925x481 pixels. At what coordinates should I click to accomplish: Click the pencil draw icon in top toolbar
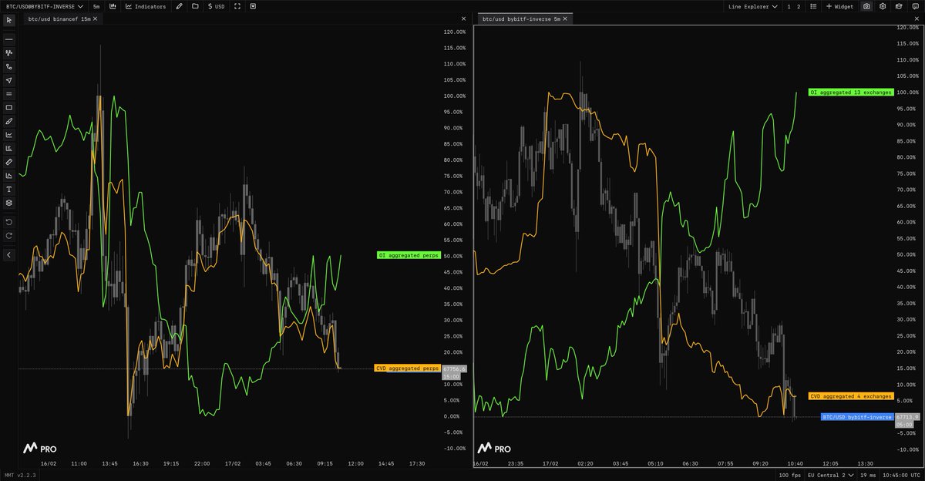(x=180, y=6)
